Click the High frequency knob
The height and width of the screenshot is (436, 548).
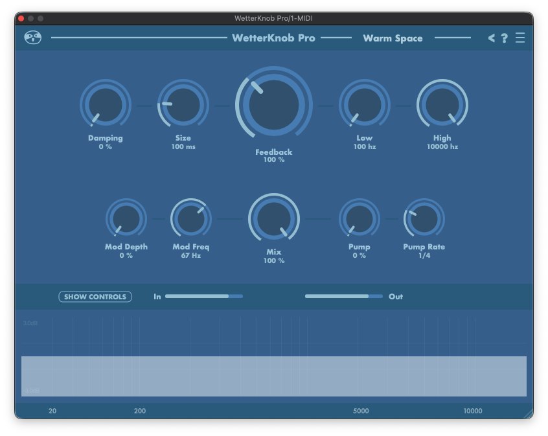(442, 105)
